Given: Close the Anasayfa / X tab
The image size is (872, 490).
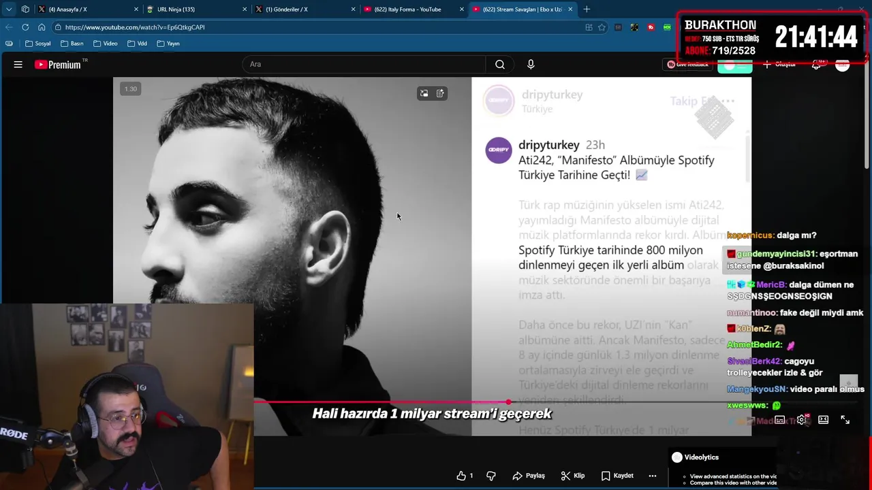Looking at the screenshot, I should click(x=136, y=10).
